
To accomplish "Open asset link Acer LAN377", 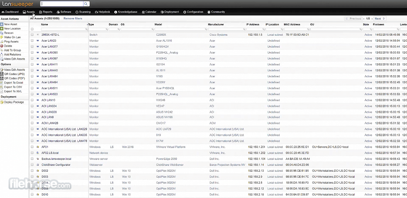I will coord(49,47).
